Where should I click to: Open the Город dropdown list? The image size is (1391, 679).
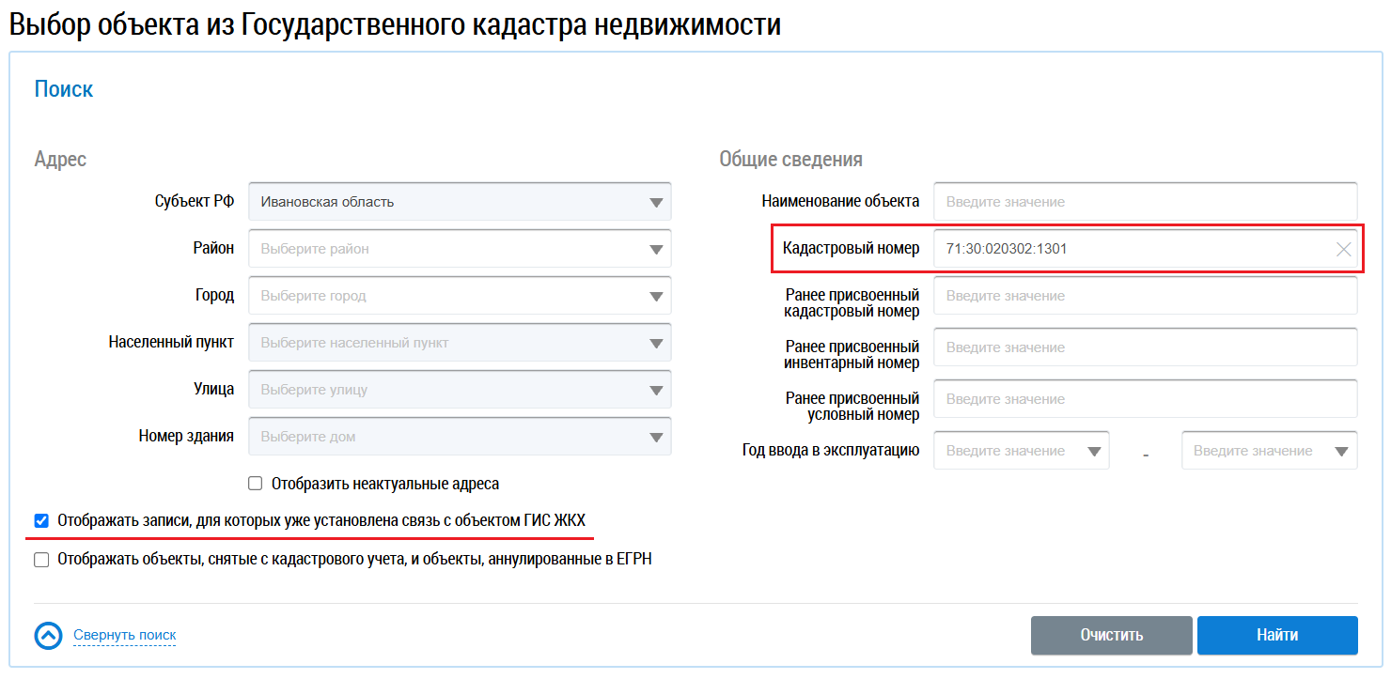coord(460,296)
